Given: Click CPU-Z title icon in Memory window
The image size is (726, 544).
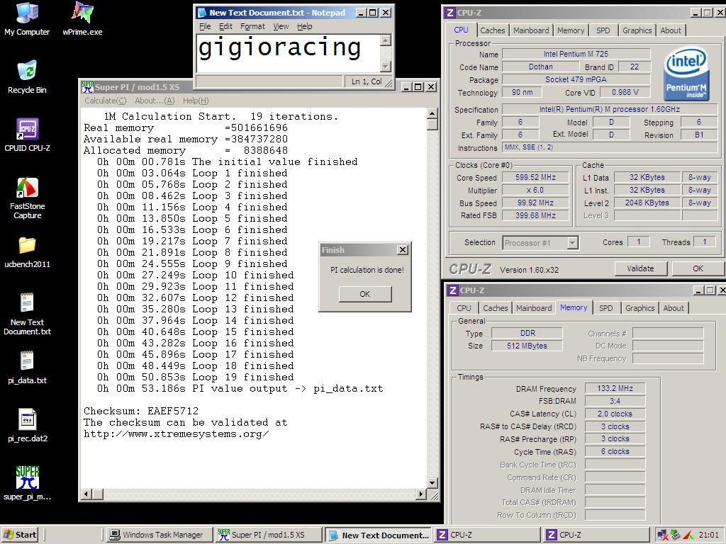Looking at the screenshot, I should [x=452, y=290].
